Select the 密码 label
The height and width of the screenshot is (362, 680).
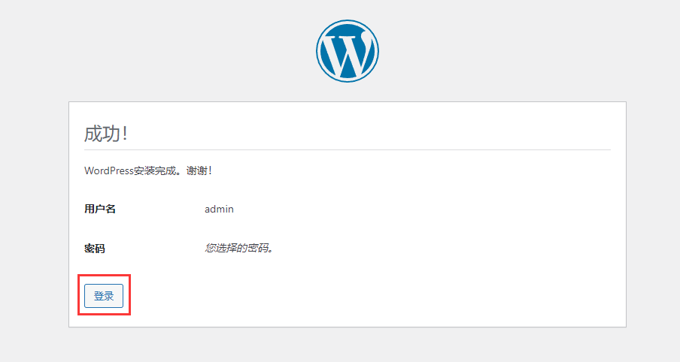(95, 248)
